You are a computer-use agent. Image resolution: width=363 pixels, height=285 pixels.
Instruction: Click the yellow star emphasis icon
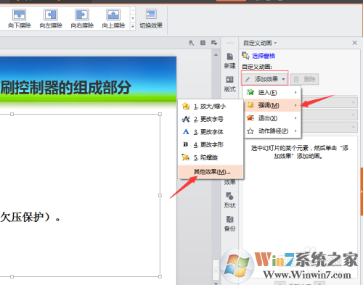tap(250, 105)
